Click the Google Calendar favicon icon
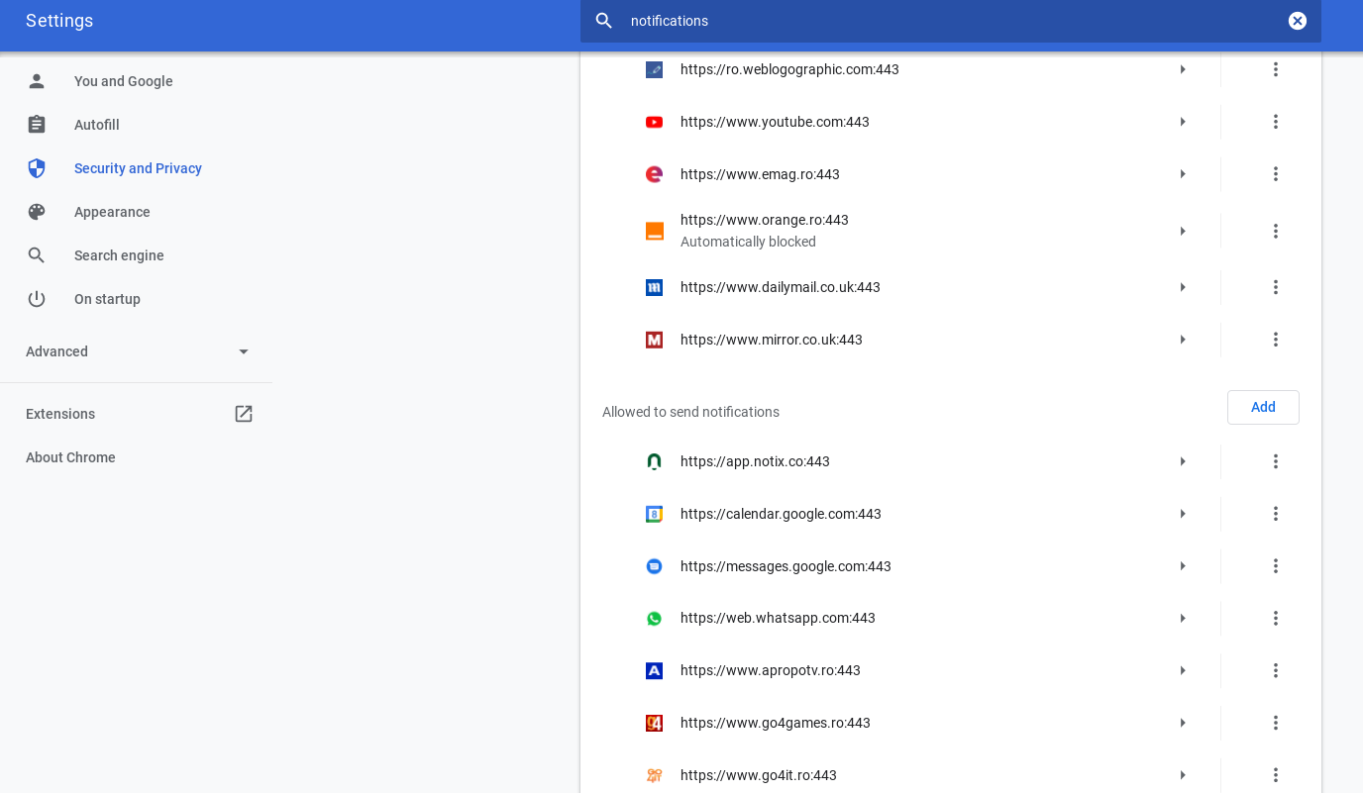 tap(654, 514)
